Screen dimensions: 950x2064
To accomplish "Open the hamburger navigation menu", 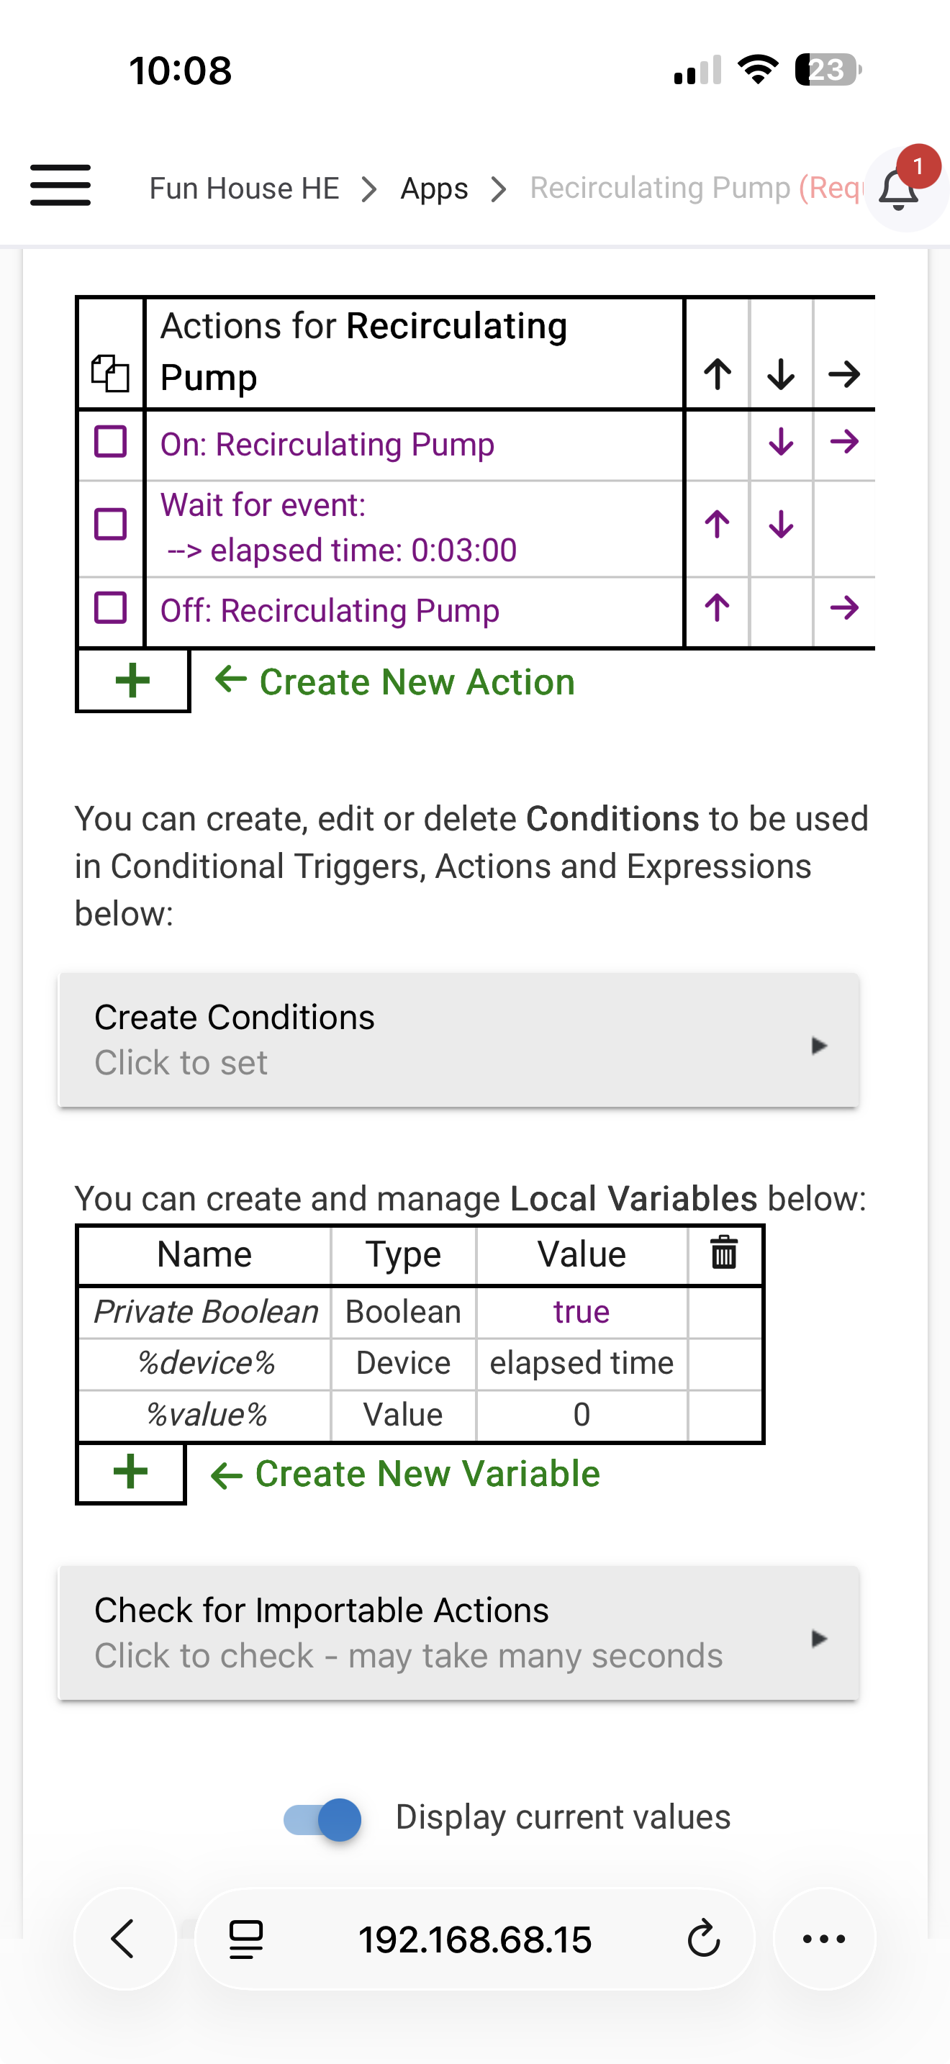I will [60, 186].
